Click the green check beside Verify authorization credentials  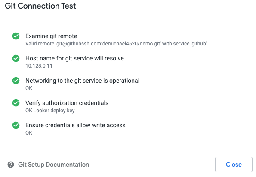click(16, 103)
